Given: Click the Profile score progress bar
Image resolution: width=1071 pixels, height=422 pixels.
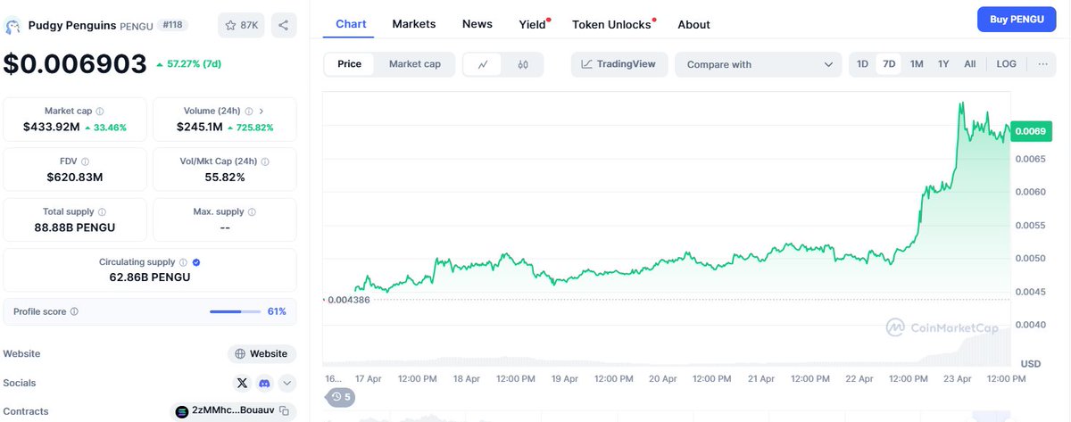Looking at the screenshot, I should 236,311.
